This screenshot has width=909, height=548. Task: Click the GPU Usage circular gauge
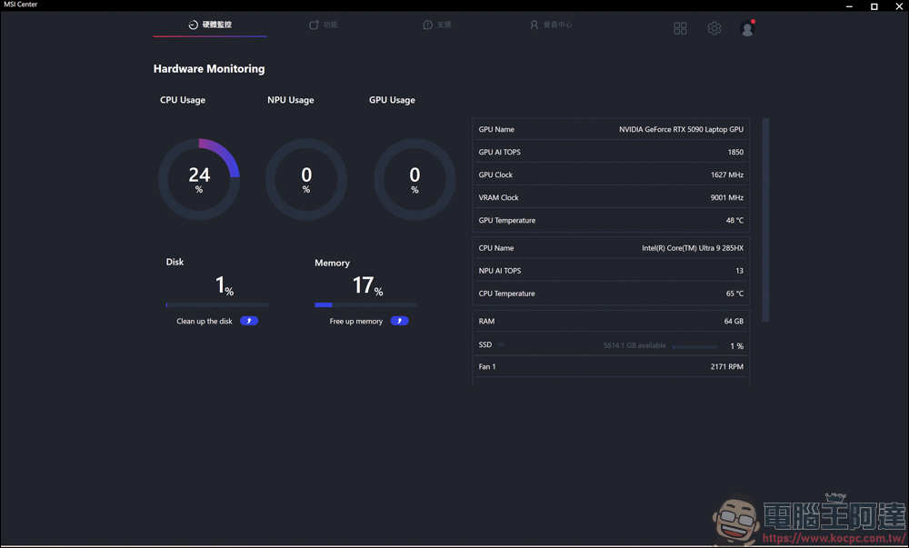coord(415,179)
